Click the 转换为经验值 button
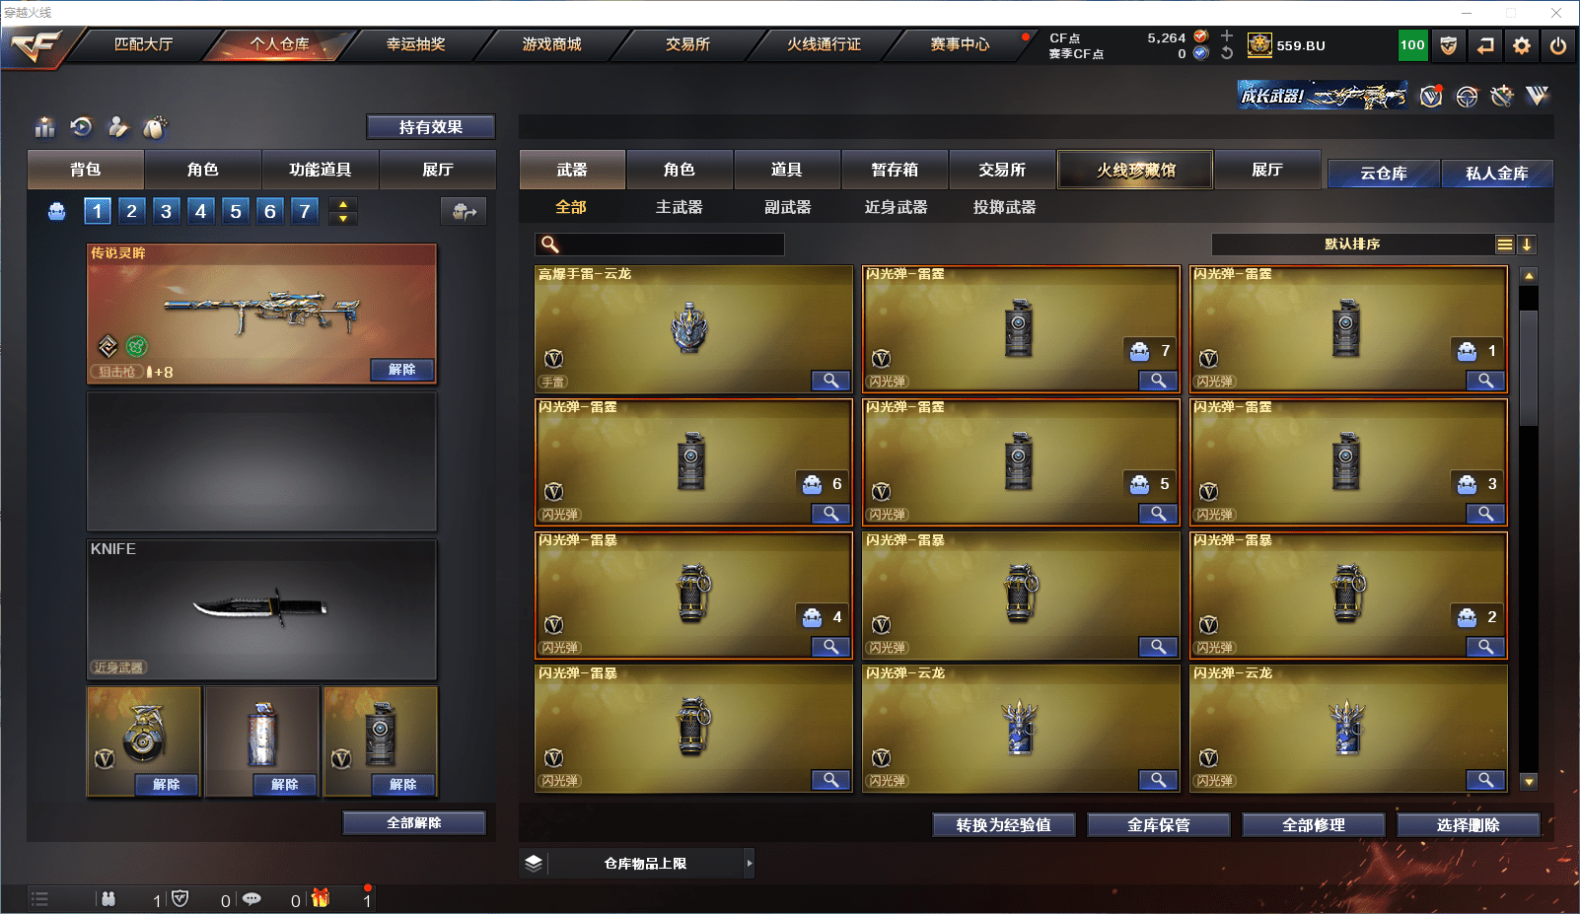 1004,825
